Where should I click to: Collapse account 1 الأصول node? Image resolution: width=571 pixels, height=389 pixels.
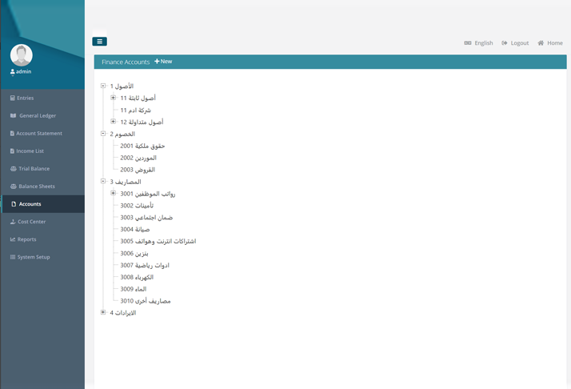(103, 86)
